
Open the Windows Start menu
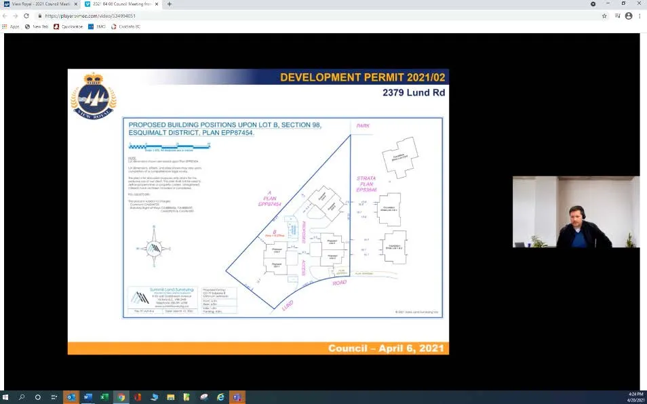pyautogui.click(x=6, y=397)
